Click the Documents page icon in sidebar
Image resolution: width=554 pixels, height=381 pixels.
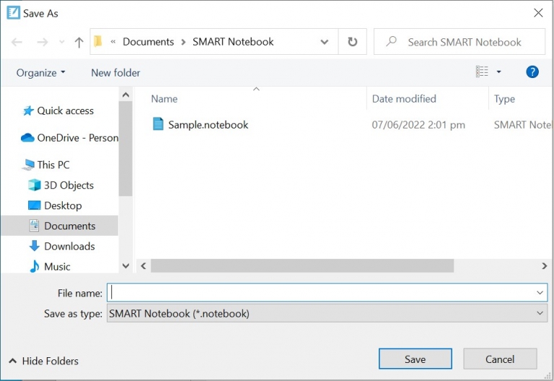[35, 225]
